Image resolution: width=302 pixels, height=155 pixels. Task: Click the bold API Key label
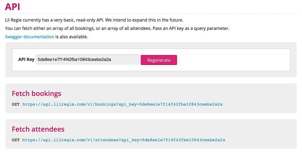pyautogui.click(x=26, y=59)
